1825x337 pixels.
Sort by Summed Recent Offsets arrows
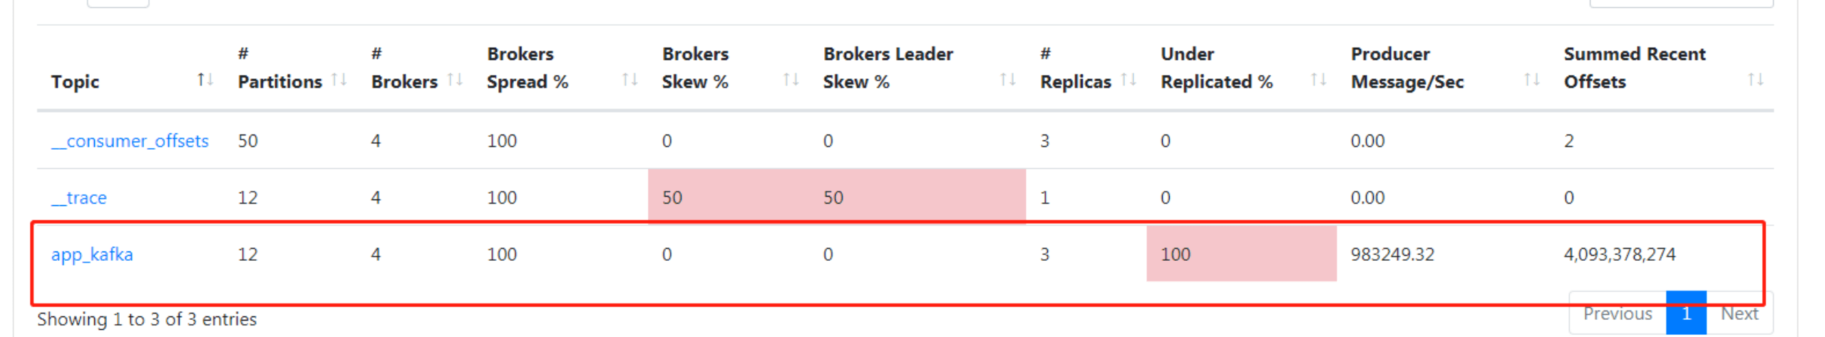tap(1755, 80)
